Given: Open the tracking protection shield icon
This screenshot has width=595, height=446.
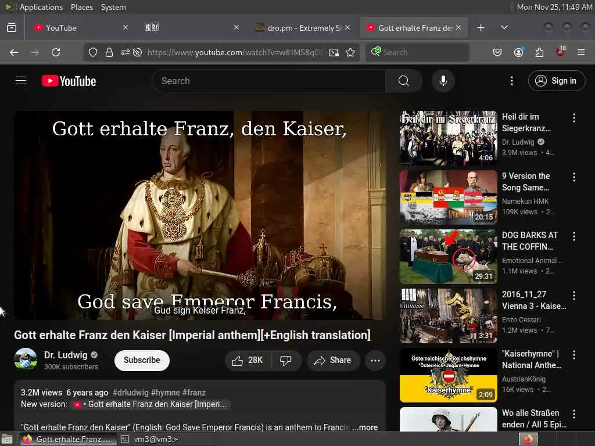Looking at the screenshot, I should point(93,52).
